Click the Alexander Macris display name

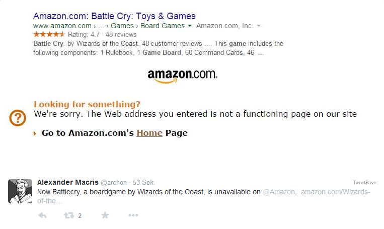[68, 182]
